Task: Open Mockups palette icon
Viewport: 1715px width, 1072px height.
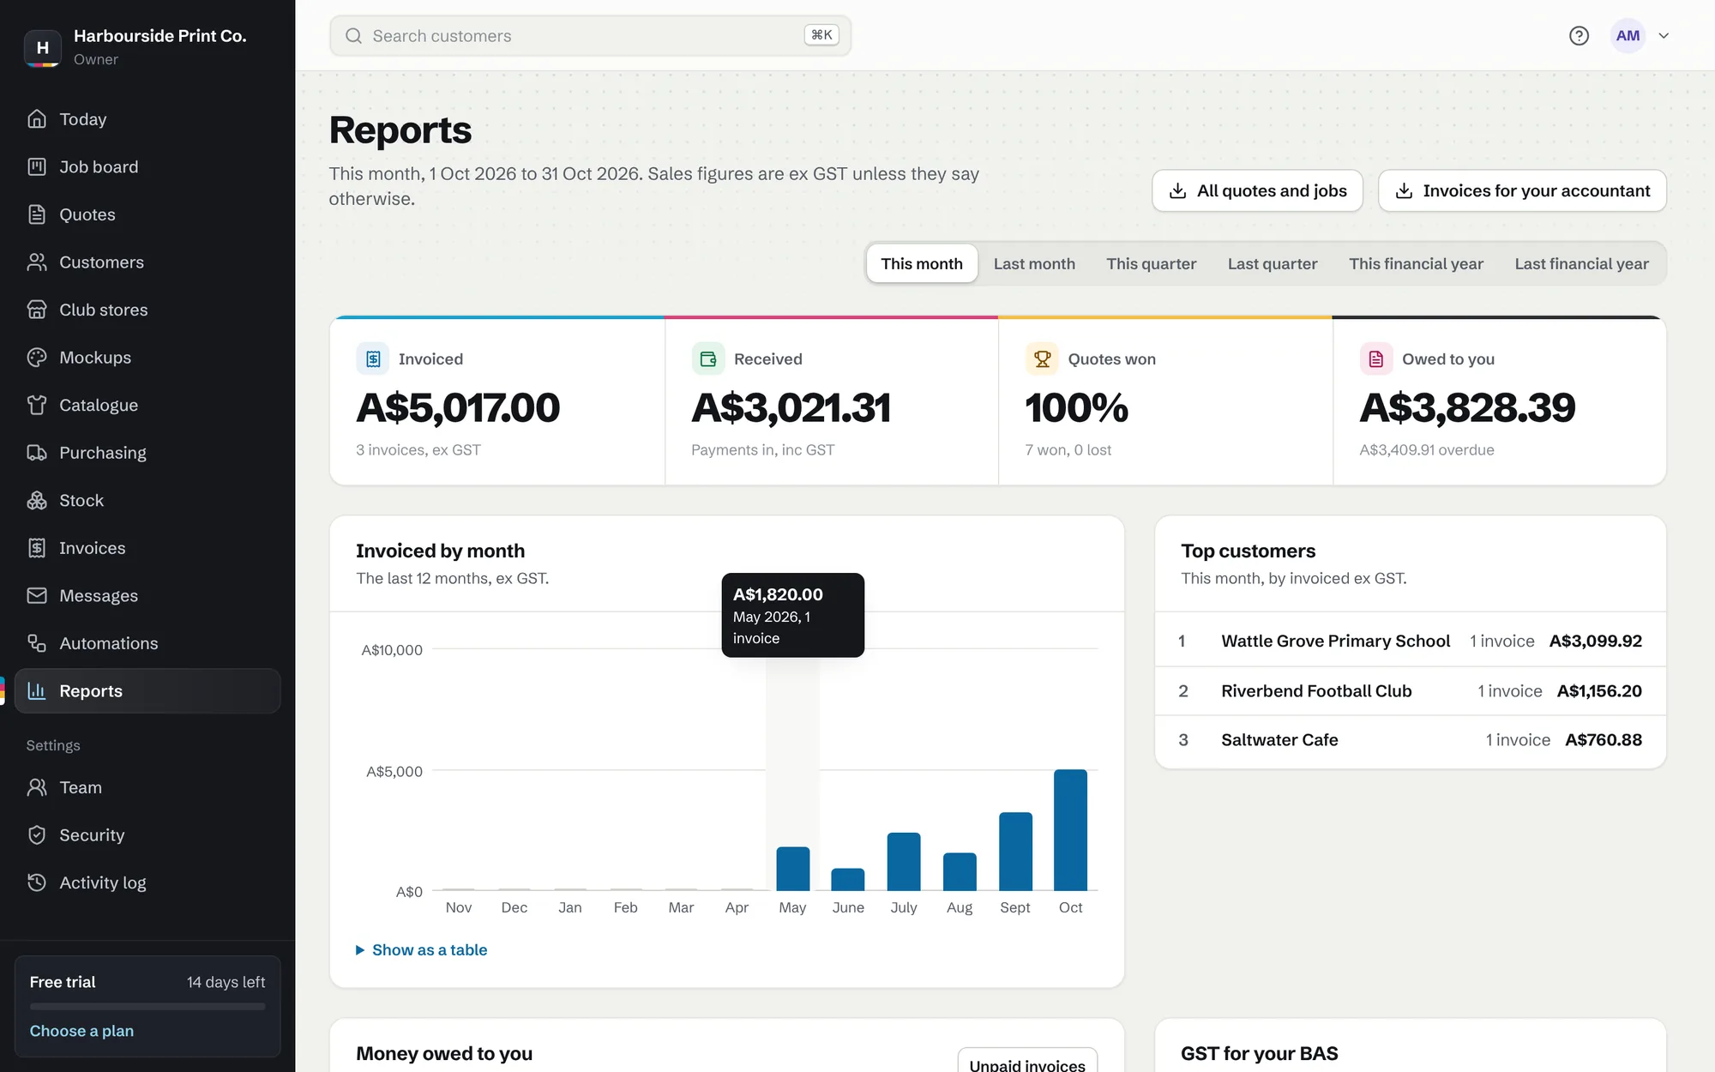Action: 37,358
